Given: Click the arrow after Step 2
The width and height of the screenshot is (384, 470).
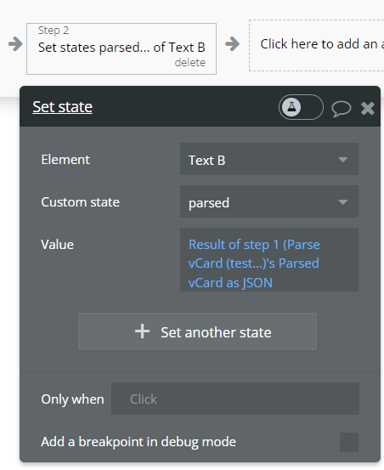Looking at the screenshot, I should pos(233,44).
